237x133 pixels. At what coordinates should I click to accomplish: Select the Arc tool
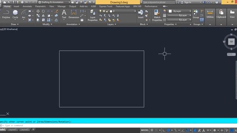tap(24, 14)
